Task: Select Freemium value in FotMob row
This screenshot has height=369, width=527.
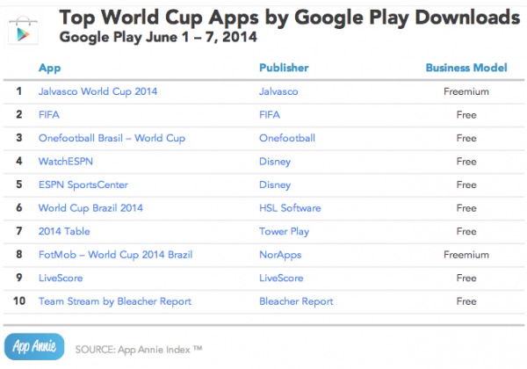Action: [x=466, y=255]
